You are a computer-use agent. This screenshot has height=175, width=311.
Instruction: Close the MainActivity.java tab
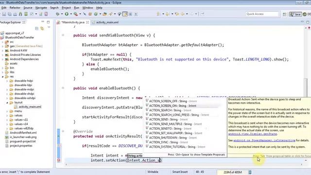pyautogui.click(x=87, y=22)
